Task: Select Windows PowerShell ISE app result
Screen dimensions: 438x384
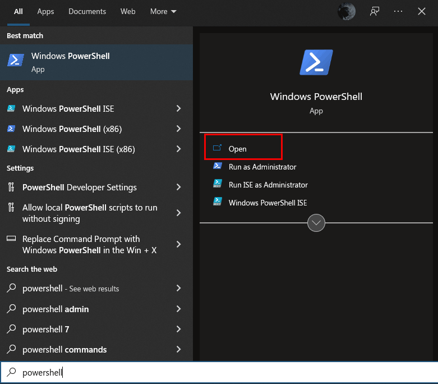Action: click(x=96, y=108)
